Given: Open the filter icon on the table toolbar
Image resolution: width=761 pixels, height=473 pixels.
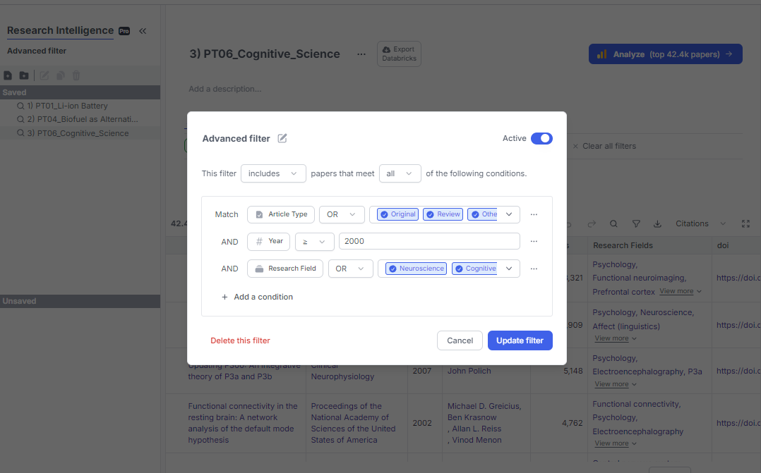Looking at the screenshot, I should (636, 223).
